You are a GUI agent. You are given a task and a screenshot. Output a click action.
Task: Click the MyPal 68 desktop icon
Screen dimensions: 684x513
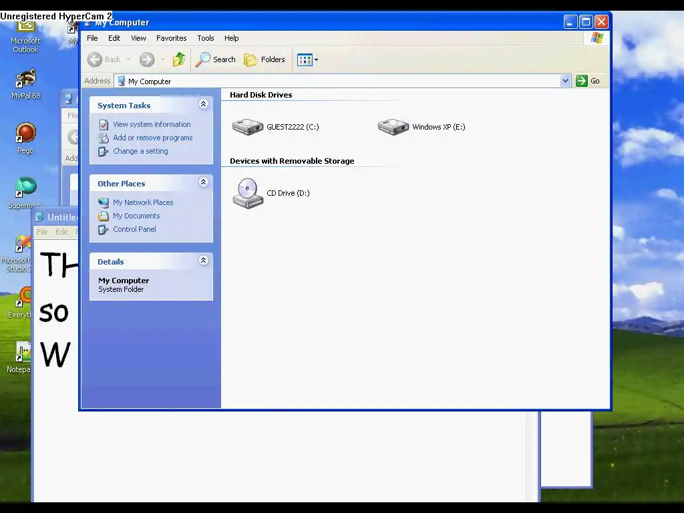pyautogui.click(x=26, y=83)
